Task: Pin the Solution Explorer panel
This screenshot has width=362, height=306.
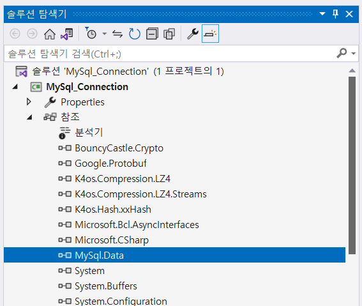Action: point(335,14)
